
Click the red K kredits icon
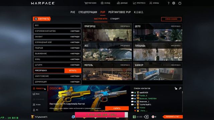point(153,117)
